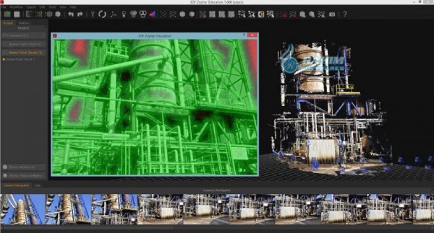The width and height of the screenshot is (434, 233).
Task: Switch to the Project tab
Action: [x=8, y=23]
